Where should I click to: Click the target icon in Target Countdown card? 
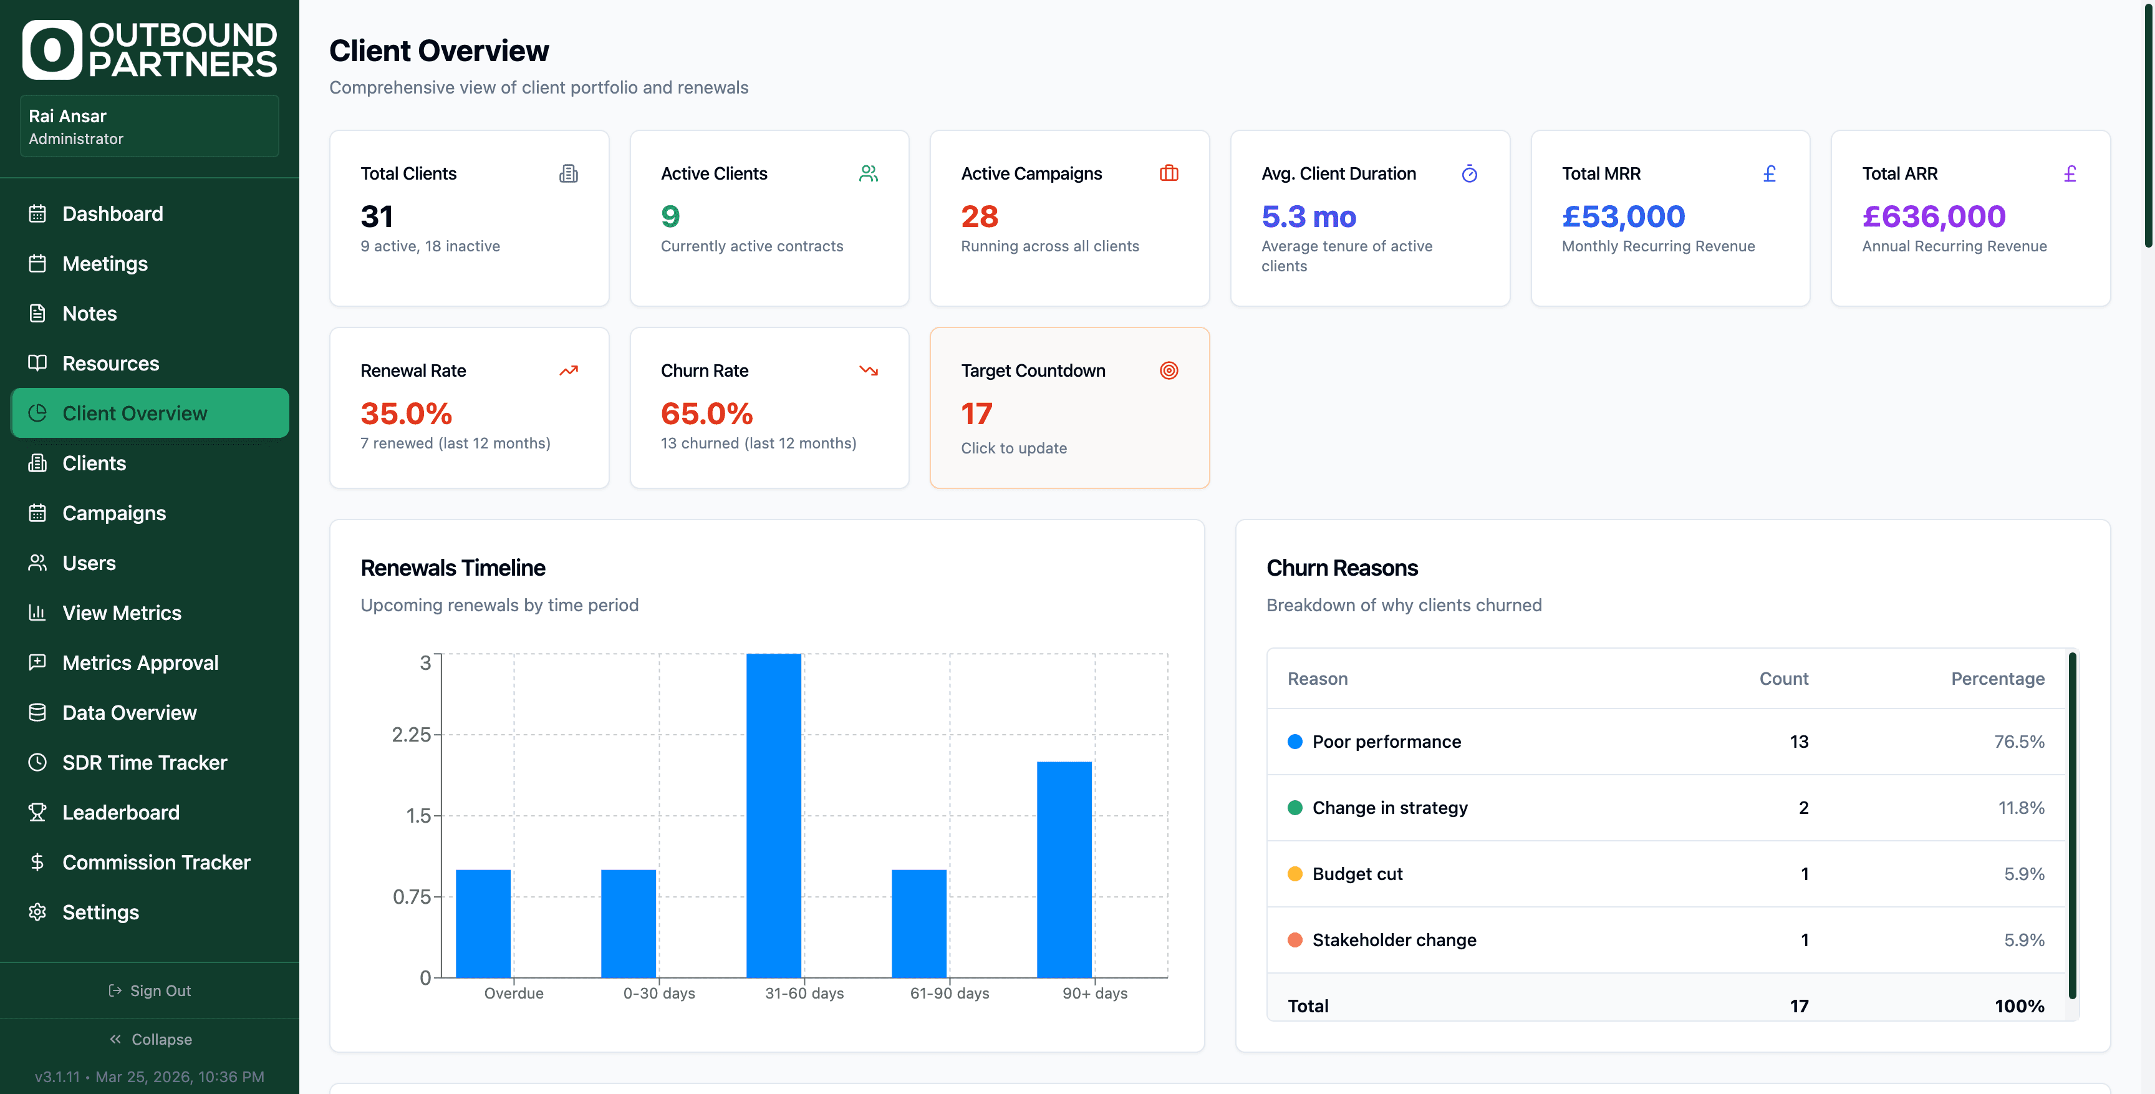pos(1169,370)
